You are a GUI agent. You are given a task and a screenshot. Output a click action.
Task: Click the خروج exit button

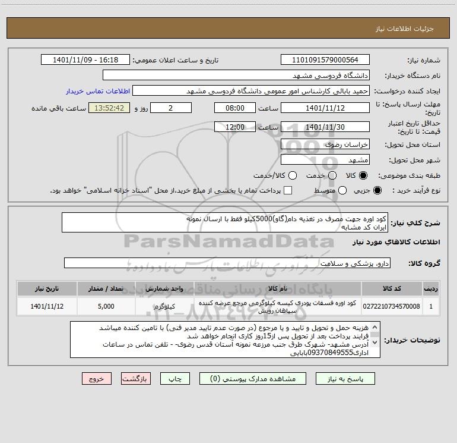coord(97,379)
